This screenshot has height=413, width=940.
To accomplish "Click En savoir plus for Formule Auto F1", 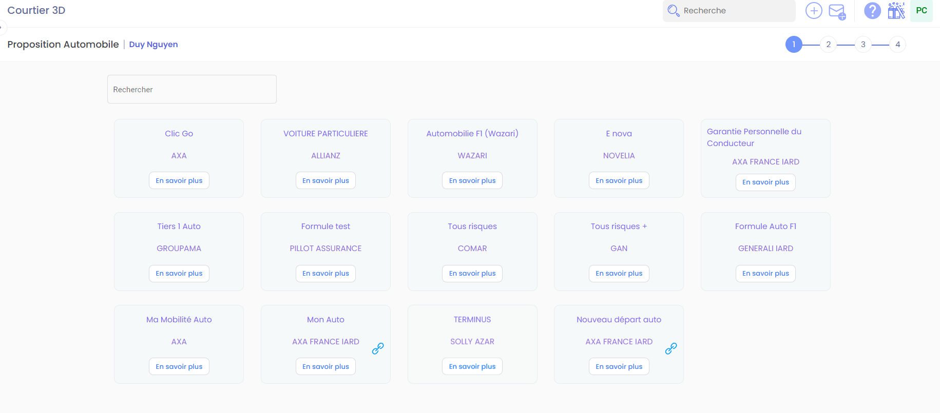I will (x=765, y=274).
